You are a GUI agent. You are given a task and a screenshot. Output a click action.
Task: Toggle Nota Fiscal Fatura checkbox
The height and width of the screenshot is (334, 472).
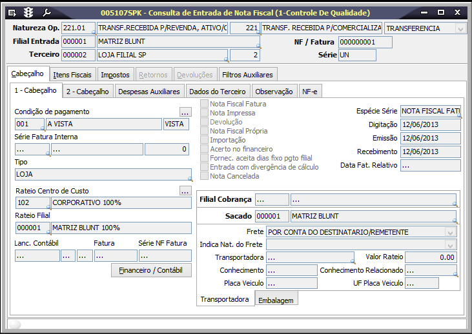click(x=205, y=104)
